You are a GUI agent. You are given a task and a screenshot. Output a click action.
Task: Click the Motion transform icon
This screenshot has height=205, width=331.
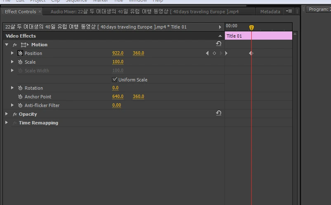(24, 45)
